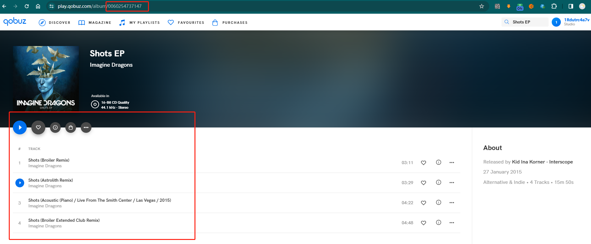Screen dimensions: 591x244
Task: Open the user account avatar
Action: click(556, 22)
